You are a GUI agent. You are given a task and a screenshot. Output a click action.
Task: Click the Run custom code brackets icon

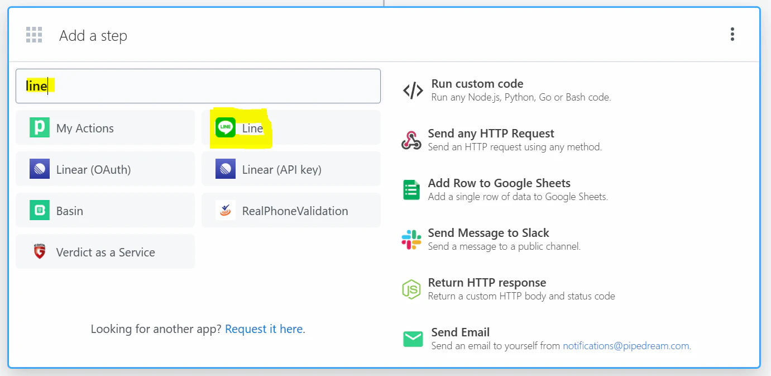[x=413, y=91]
